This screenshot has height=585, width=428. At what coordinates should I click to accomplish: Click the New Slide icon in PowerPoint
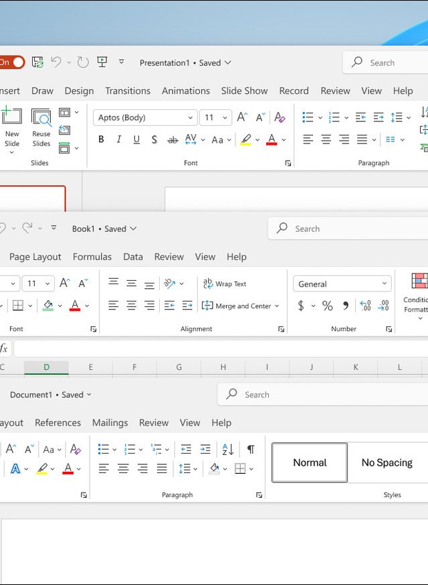[x=11, y=119]
